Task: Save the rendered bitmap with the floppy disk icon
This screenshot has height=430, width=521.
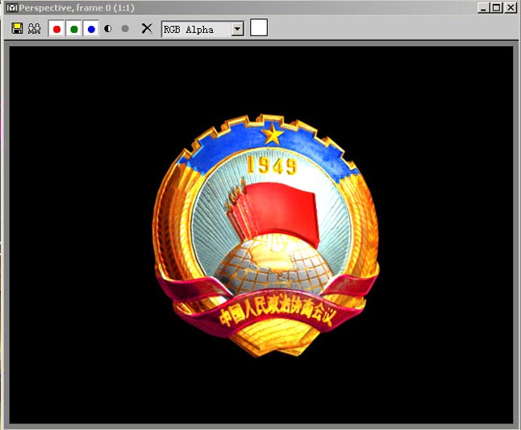Action: [x=17, y=28]
